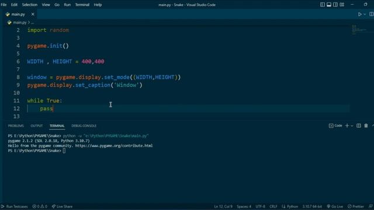Toggle bottom panel layout icon
This screenshot has width=374, height=210.
pyautogui.click(x=329, y=5)
